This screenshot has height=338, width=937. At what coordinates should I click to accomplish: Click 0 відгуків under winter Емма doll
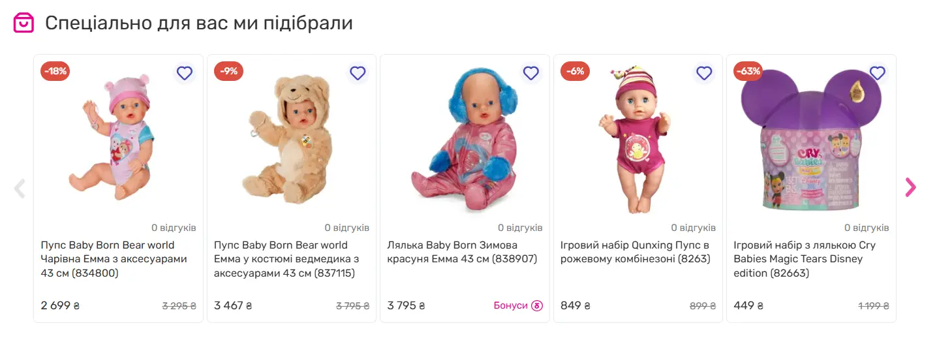[520, 228]
